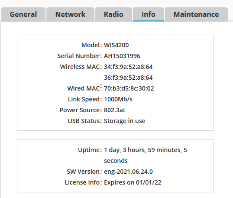The width and height of the screenshot is (233, 198).
Task: Click the uptime value text
Action: click(x=146, y=156)
